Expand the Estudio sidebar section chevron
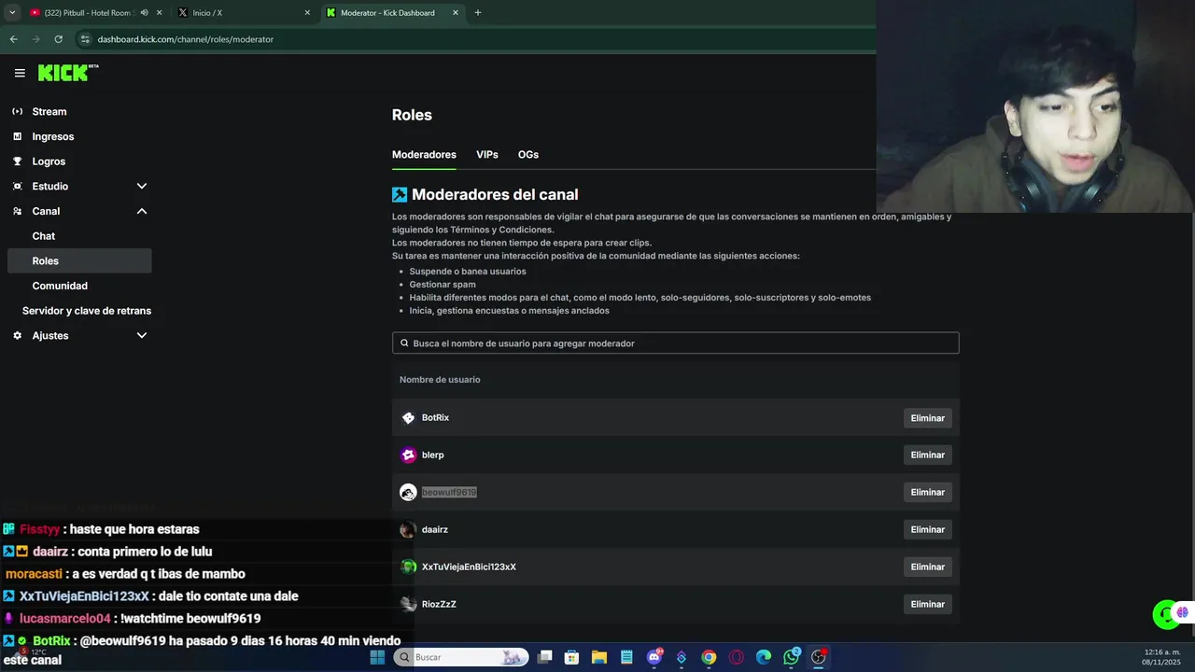Screen dimensions: 1195x672 click(142, 186)
